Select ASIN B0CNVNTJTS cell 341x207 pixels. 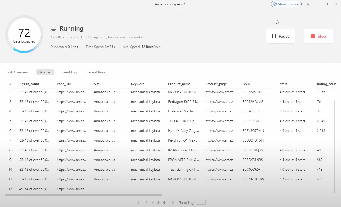252,92
